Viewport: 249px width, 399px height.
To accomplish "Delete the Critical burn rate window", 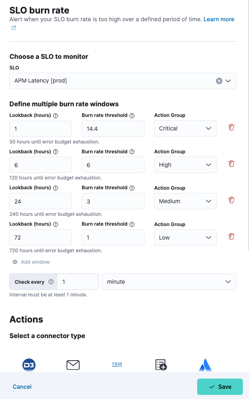I will 231,128.
